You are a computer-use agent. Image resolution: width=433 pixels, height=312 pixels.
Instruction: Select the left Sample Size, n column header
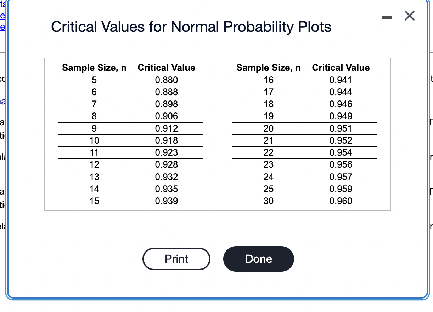pos(94,68)
